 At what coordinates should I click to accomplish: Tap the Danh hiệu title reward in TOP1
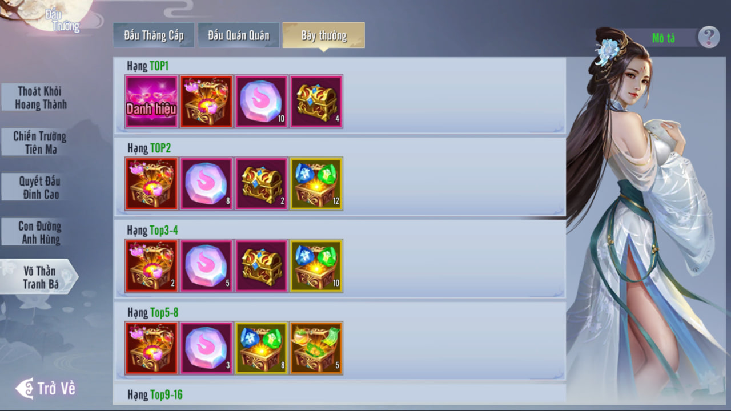click(x=151, y=102)
